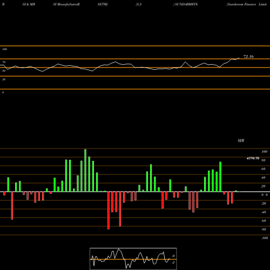
Task: Click the MR axis label 80
Action: click(x=264, y=160)
